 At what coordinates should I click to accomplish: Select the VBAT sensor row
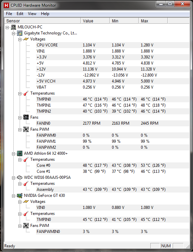click(x=113, y=87)
